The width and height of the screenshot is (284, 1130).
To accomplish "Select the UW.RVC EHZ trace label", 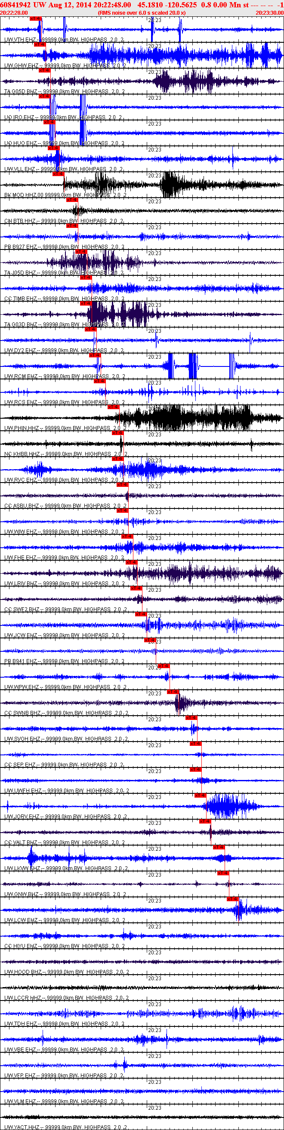I will (x=64, y=480).
